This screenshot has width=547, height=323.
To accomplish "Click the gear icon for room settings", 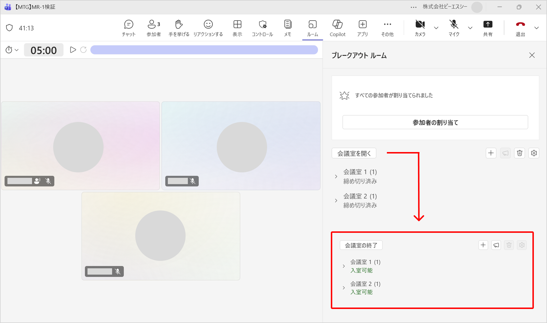I will tap(534, 153).
